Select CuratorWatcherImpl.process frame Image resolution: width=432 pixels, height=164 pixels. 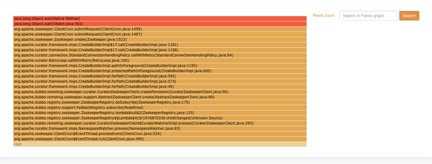160,123
